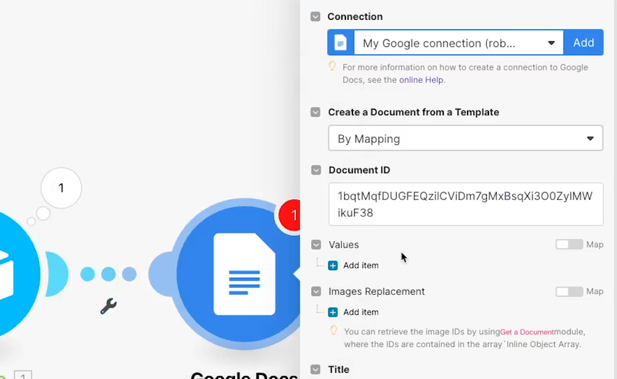Click the Add connection button

(x=583, y=42)
